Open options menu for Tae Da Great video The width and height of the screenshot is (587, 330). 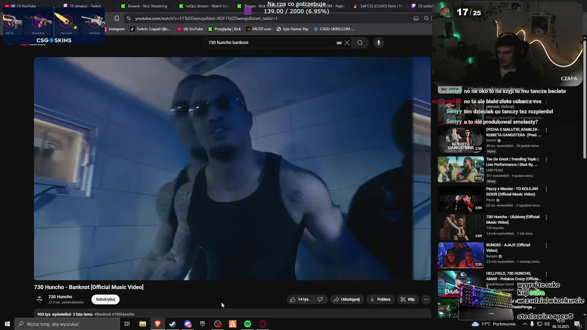click(546, 160)
